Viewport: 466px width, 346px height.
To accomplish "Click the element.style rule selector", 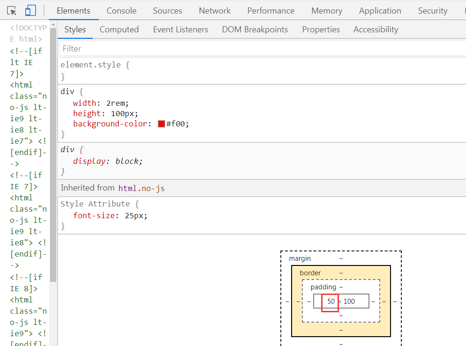I will point(90,65).
